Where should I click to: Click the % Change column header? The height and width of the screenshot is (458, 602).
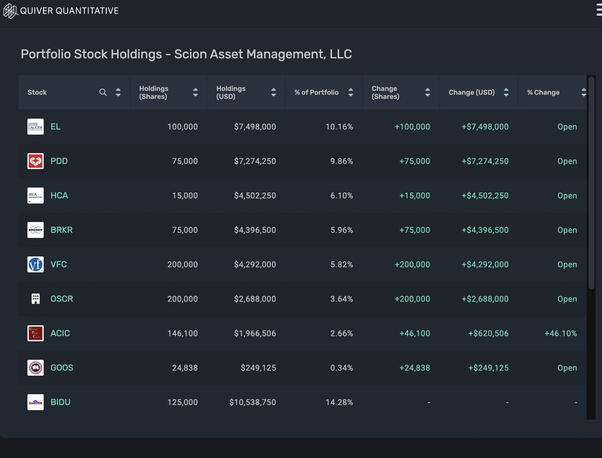(543, 92)
